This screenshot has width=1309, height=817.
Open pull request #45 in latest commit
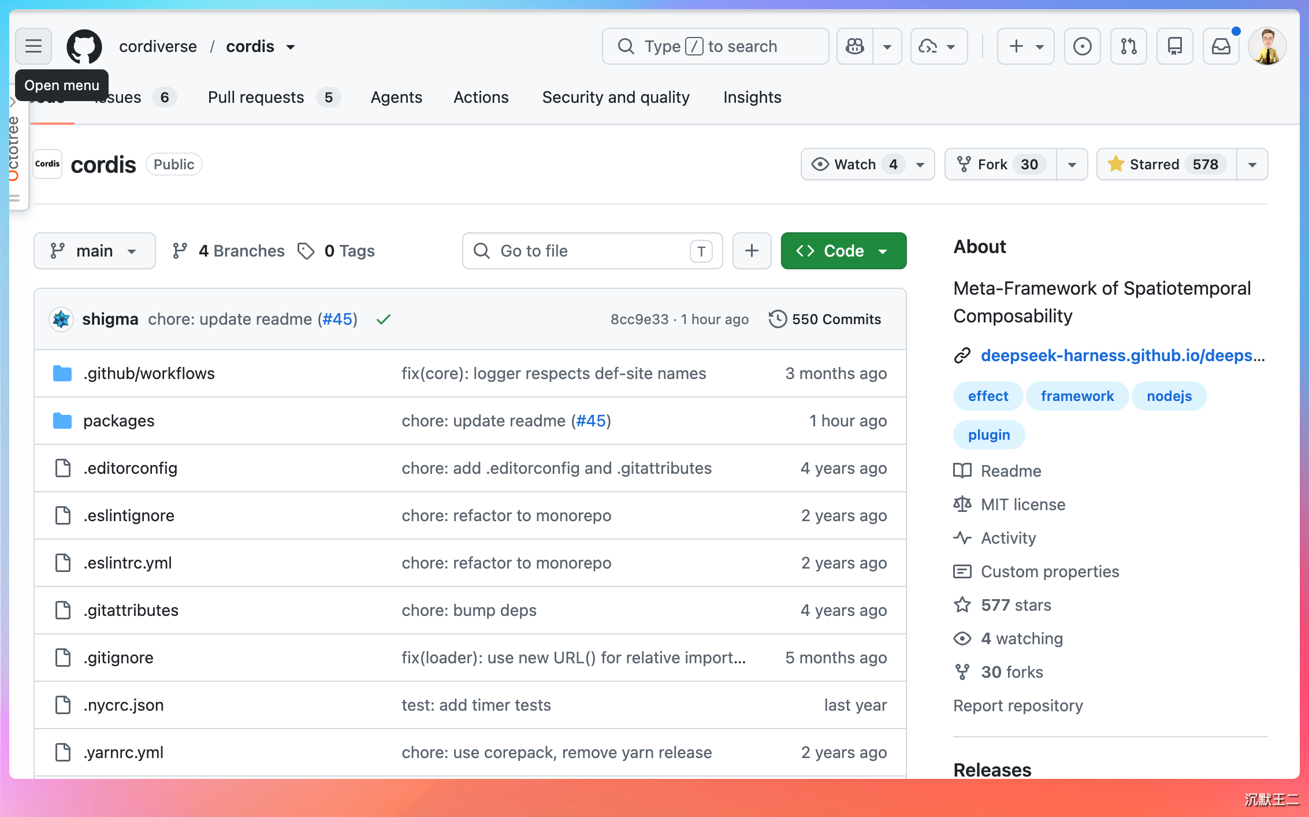click(337, 319)
